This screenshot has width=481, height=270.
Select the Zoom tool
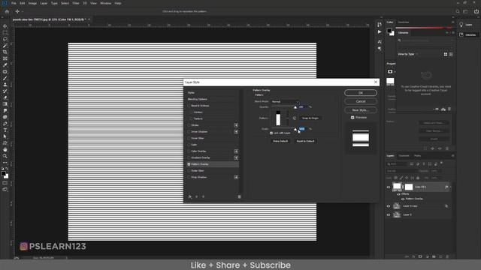pyautogui.click(x=5, y=156)
